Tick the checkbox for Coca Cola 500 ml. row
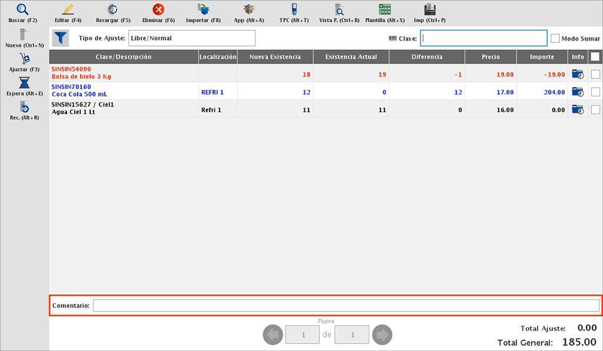Viewport: 603px width, 351px height. (595, 92)
